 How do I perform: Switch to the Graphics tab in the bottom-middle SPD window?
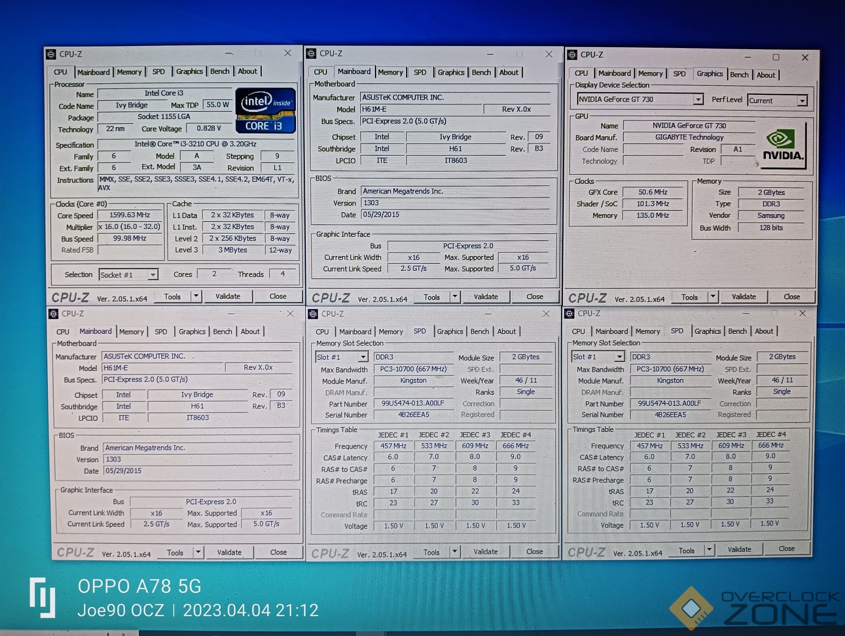coord(450,332)
